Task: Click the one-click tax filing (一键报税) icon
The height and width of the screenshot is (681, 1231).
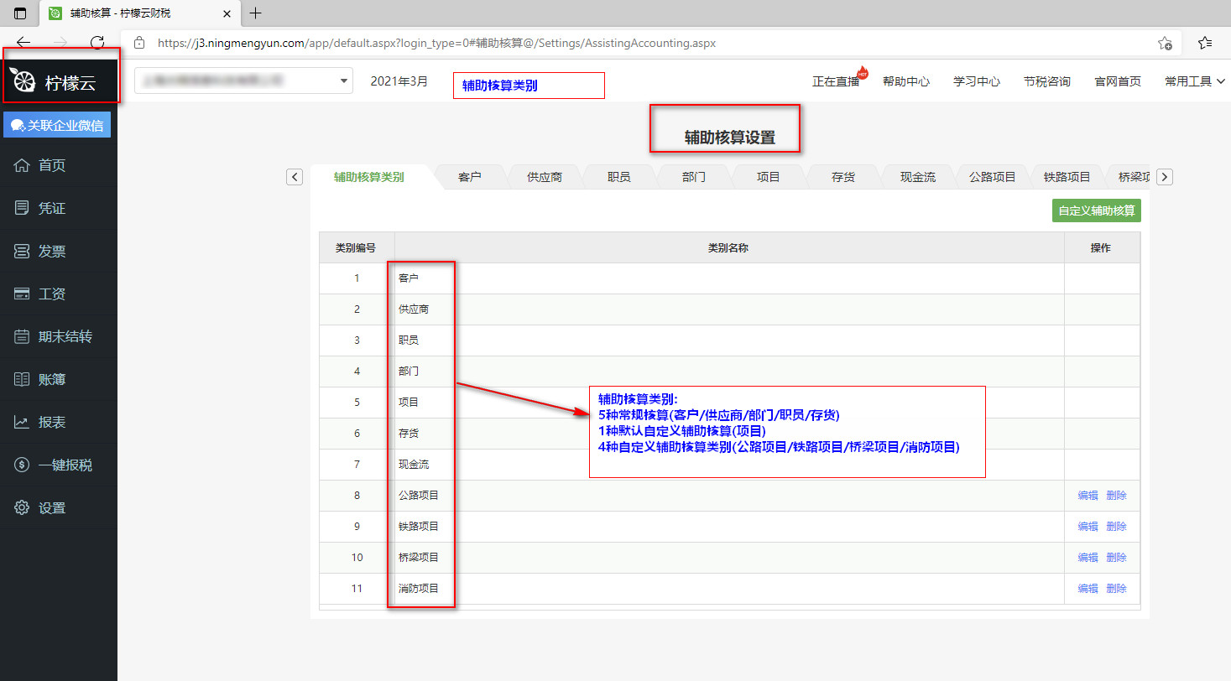Action: [23, 465]
